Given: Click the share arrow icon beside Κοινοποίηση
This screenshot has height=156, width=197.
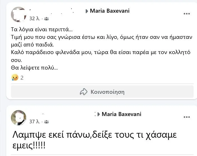Looking at the screenshot, I should pos(84,92).
